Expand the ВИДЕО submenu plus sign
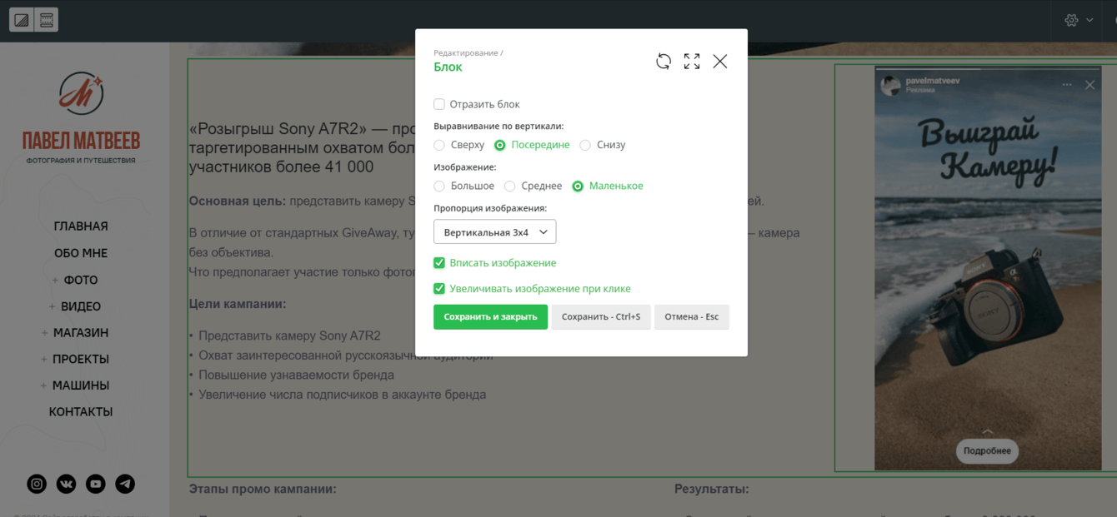The image size is (1117, 517). pos(52,306)
